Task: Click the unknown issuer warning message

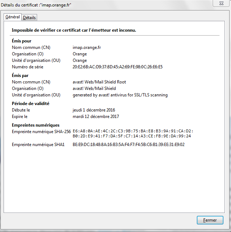Action: 74,30
